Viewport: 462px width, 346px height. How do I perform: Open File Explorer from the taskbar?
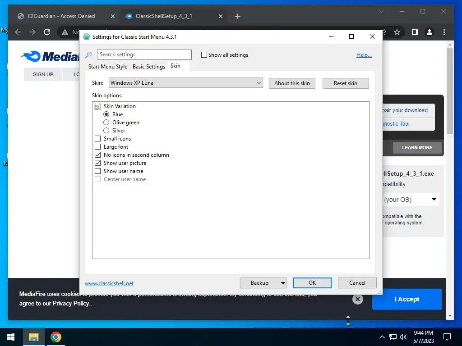tap(33, 337)
